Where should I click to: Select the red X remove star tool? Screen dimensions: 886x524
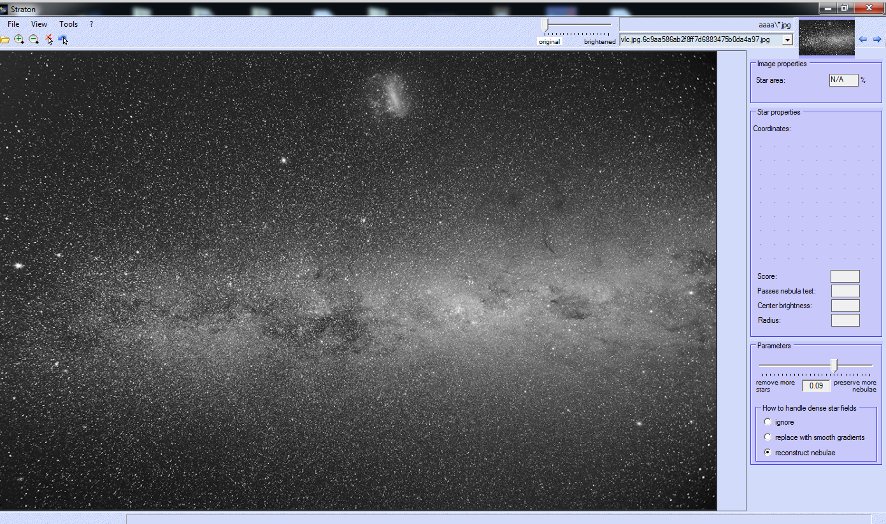coord(49,39)
